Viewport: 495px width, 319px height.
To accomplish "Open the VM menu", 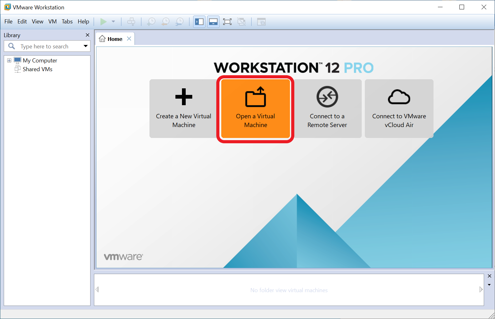I will point(52,22).
